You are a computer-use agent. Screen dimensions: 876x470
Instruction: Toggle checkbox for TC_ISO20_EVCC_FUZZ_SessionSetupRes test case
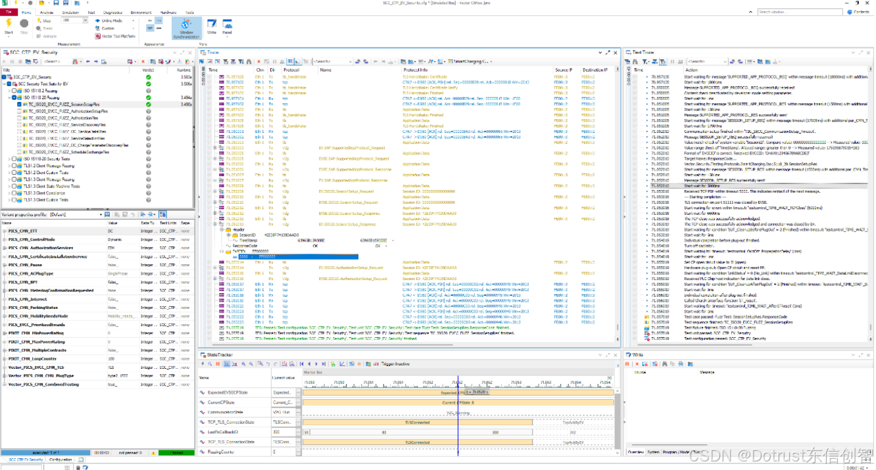(20, 105)
